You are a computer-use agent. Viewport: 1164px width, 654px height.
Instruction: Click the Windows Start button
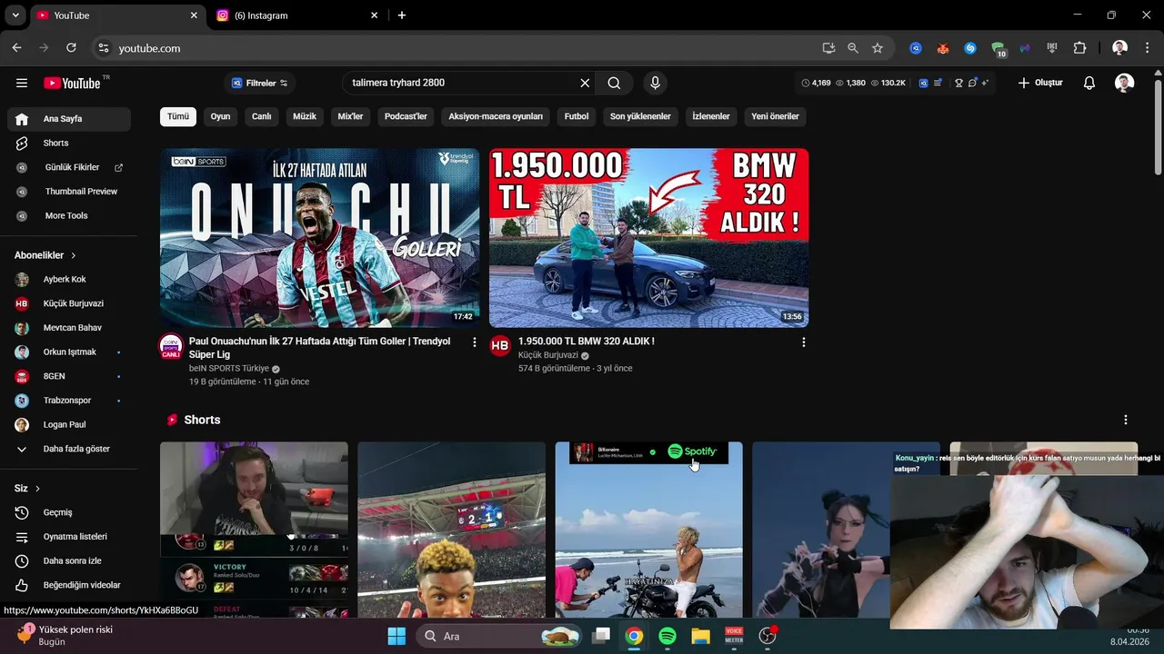tap(396, 636)
